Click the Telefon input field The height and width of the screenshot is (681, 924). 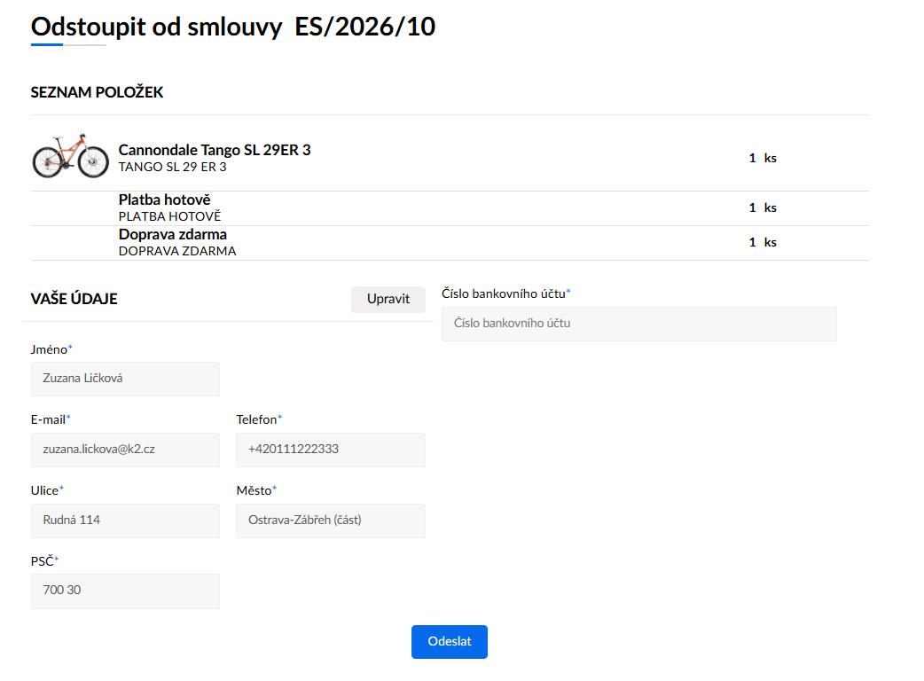click(331, 450)
